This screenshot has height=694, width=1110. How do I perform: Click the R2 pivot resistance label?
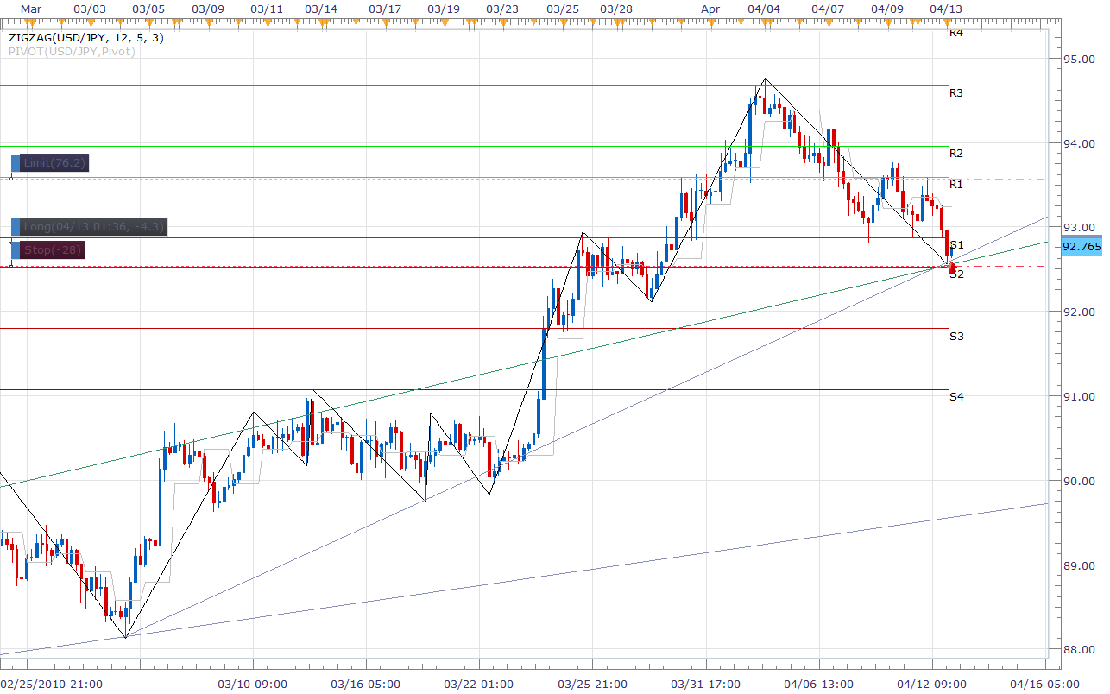[955, 154]
